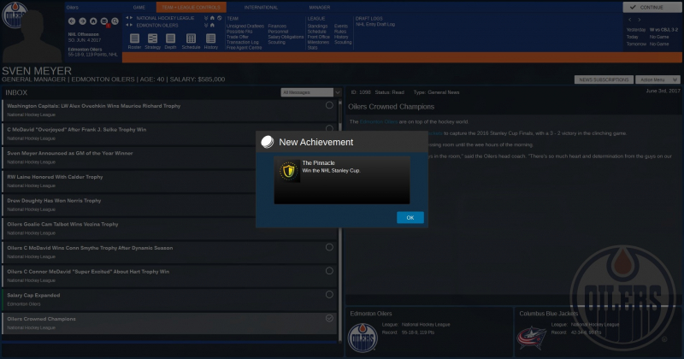
Task: Click the NEWS SUBSCRIPTIONS button
Action: pos(604,79)
